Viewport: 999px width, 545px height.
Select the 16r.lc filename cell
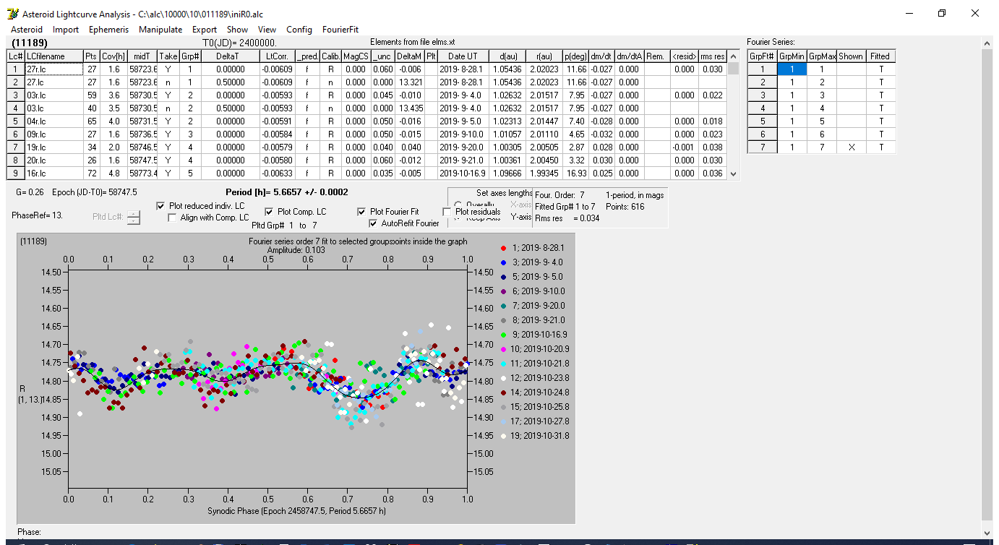(x=53, y=173)
